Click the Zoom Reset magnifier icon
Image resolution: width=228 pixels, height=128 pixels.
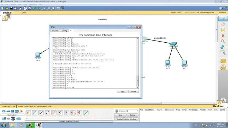[48, 8]
